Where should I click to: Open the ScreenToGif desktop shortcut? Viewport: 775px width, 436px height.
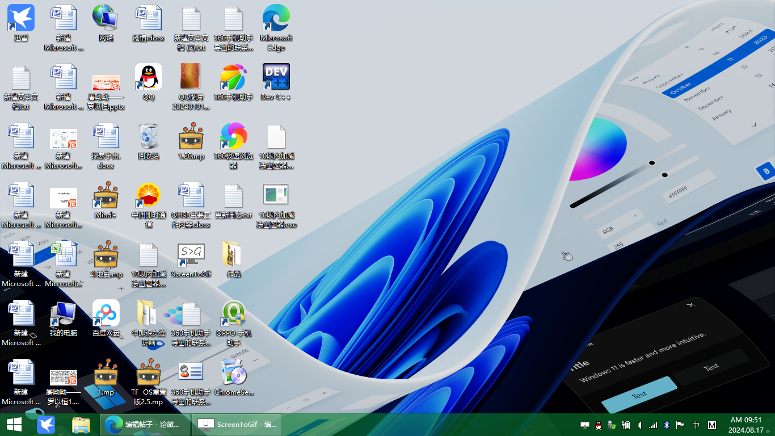(x=191, y=259)
